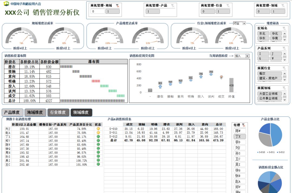Click green status circle in 周H row
Image resolution: width=292 pixels, height=193 pixels.
click(98, 152)
